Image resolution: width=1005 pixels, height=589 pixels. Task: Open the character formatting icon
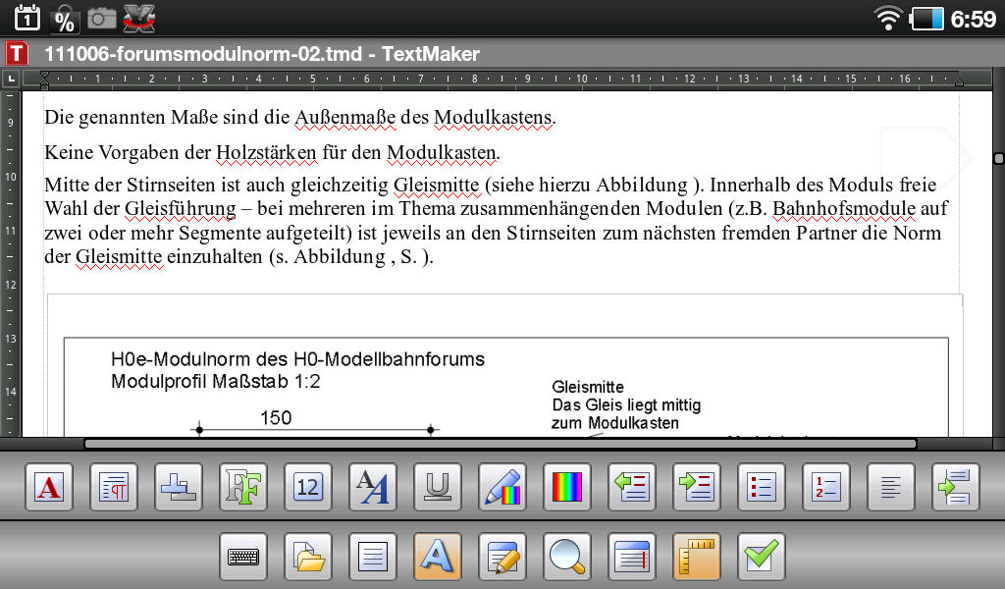click(49, 487)
